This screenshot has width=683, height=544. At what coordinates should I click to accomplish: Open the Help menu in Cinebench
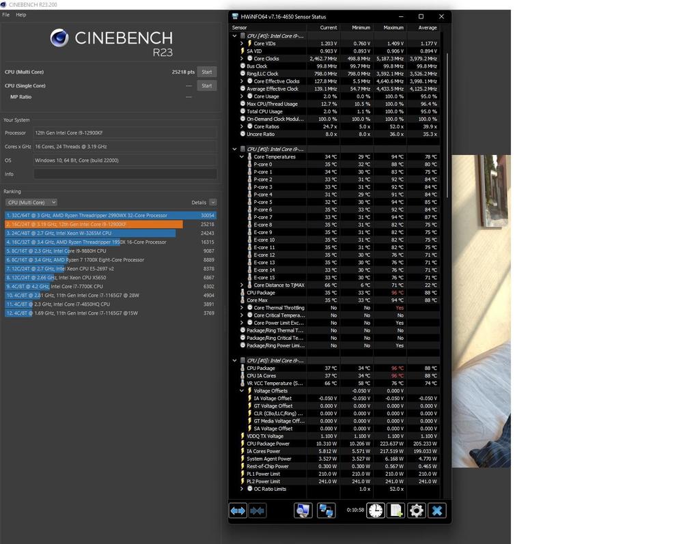coord(21,14)
